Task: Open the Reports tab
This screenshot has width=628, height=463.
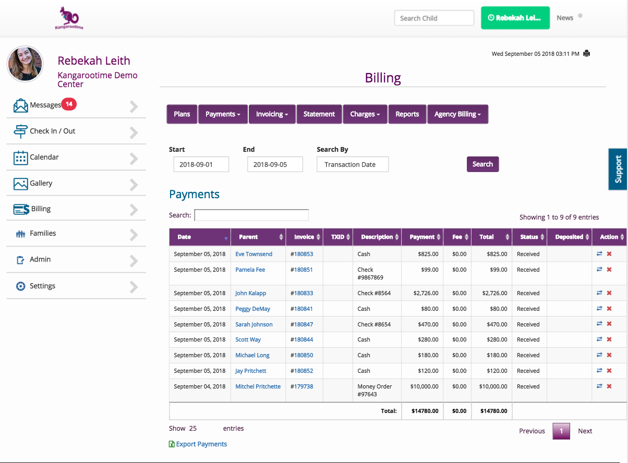Action: coord(407,114)
